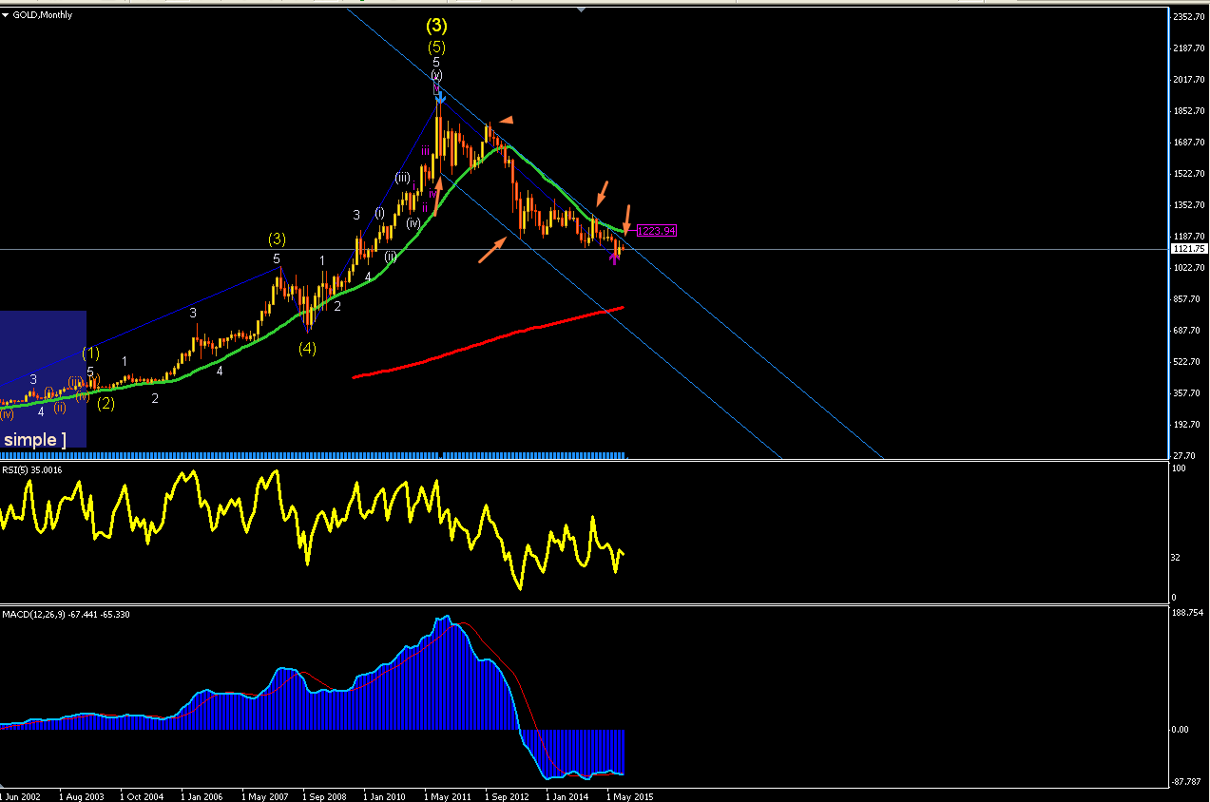Select the 'simple ]' text object
This screenshot has width=1210, height=802.
35,439
